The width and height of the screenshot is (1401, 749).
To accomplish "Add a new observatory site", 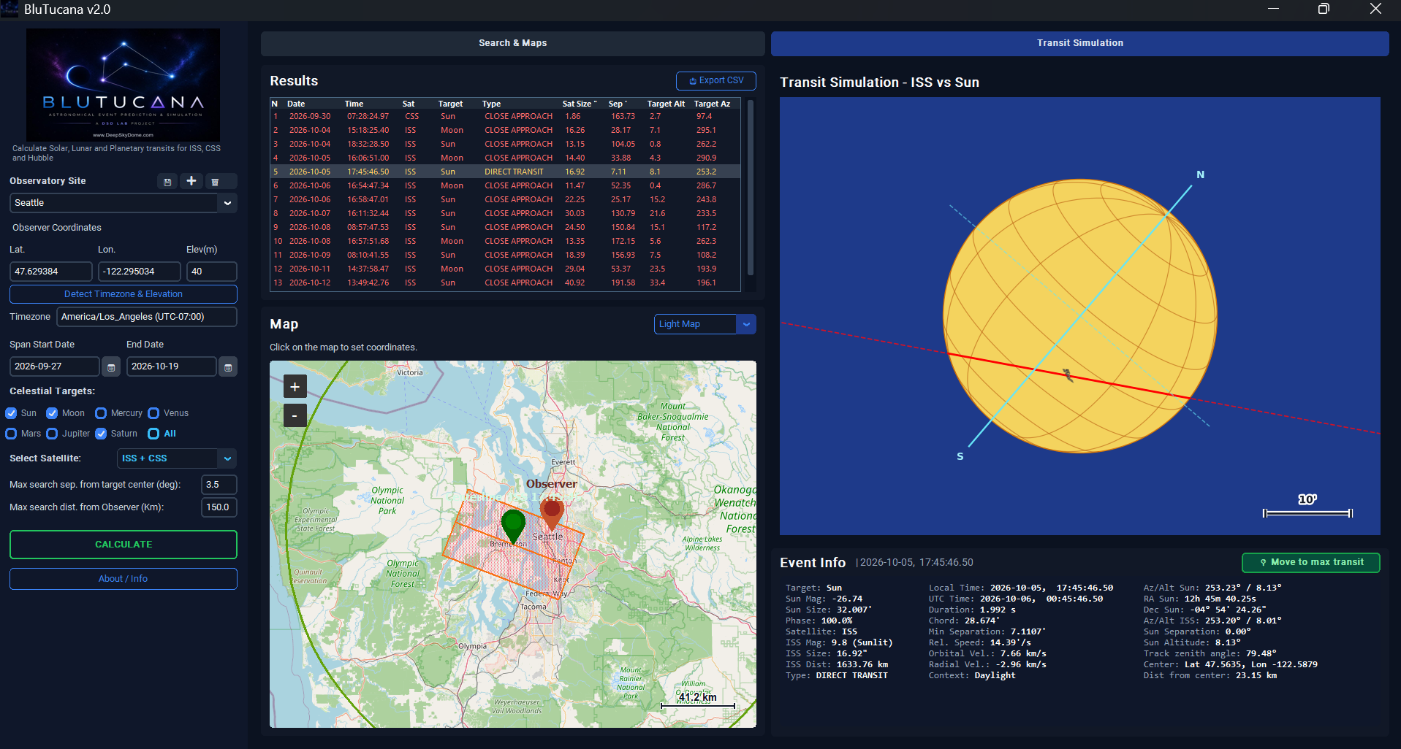I will pos(191,181).
